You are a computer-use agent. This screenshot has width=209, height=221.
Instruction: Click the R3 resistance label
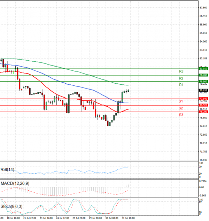tap(181, 71)
